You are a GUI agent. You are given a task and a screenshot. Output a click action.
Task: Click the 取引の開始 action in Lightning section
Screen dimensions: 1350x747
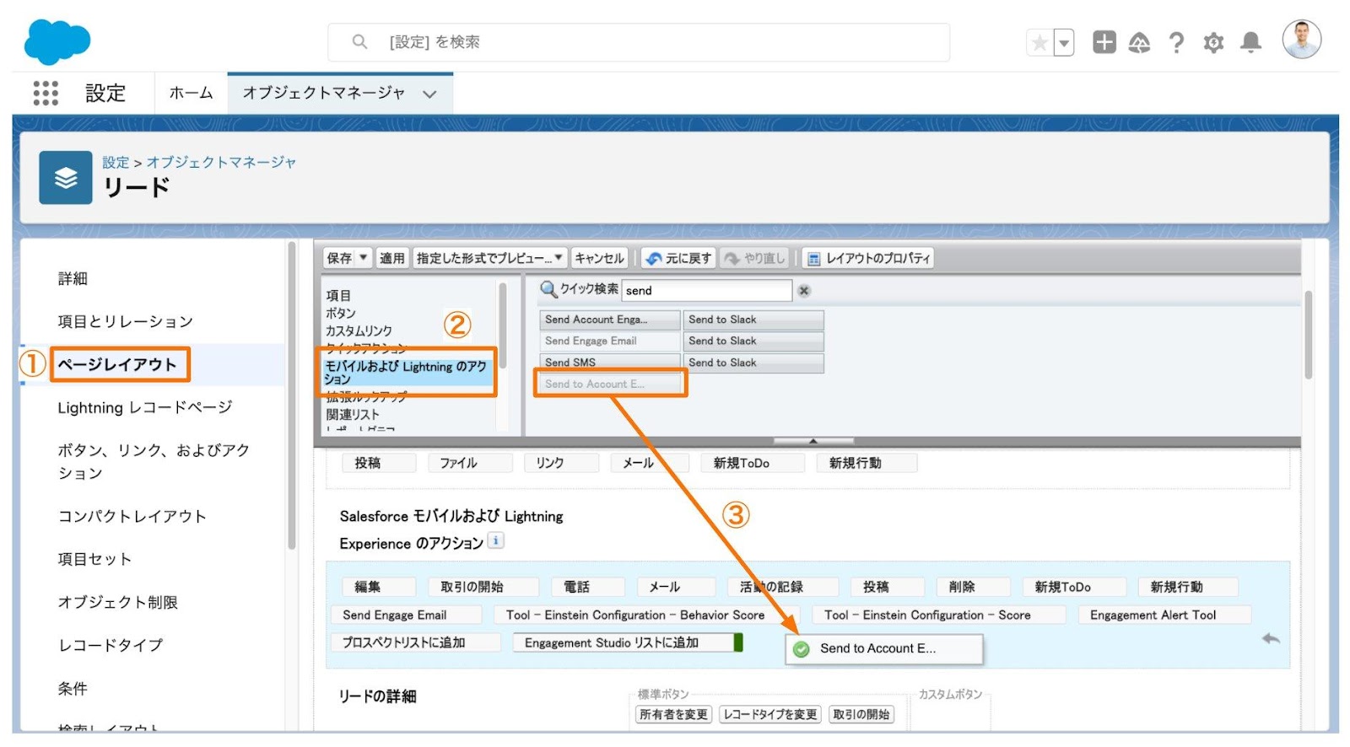coord(483,587)
